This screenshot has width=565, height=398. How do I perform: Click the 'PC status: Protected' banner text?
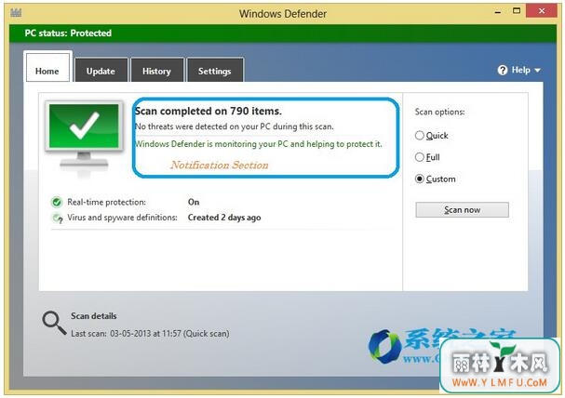coord(68,33)
